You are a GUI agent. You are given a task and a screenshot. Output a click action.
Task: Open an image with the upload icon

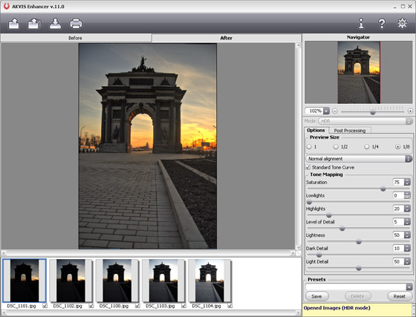point(14,24)
